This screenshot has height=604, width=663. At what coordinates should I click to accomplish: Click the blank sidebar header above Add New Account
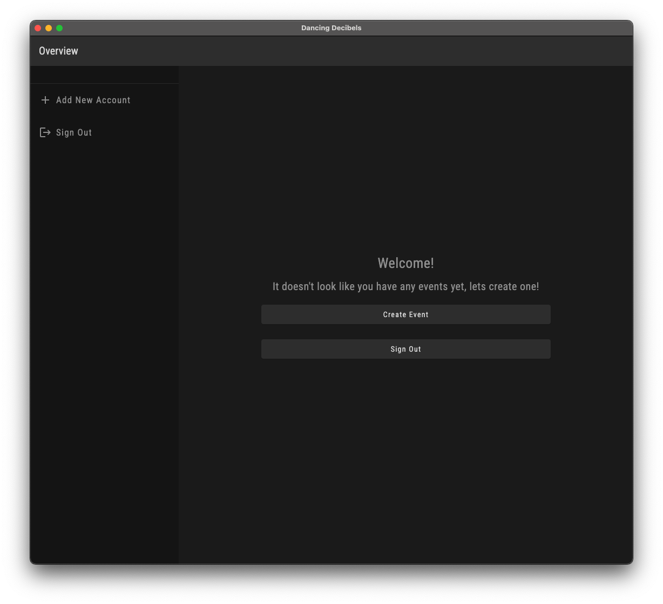[x=104, y=75]
